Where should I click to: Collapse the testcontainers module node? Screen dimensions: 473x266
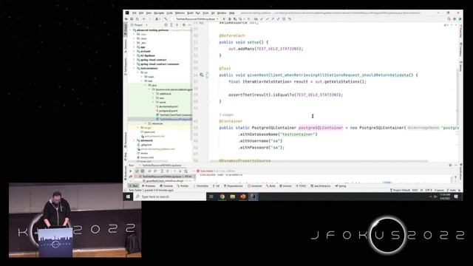tap(135, 68)
